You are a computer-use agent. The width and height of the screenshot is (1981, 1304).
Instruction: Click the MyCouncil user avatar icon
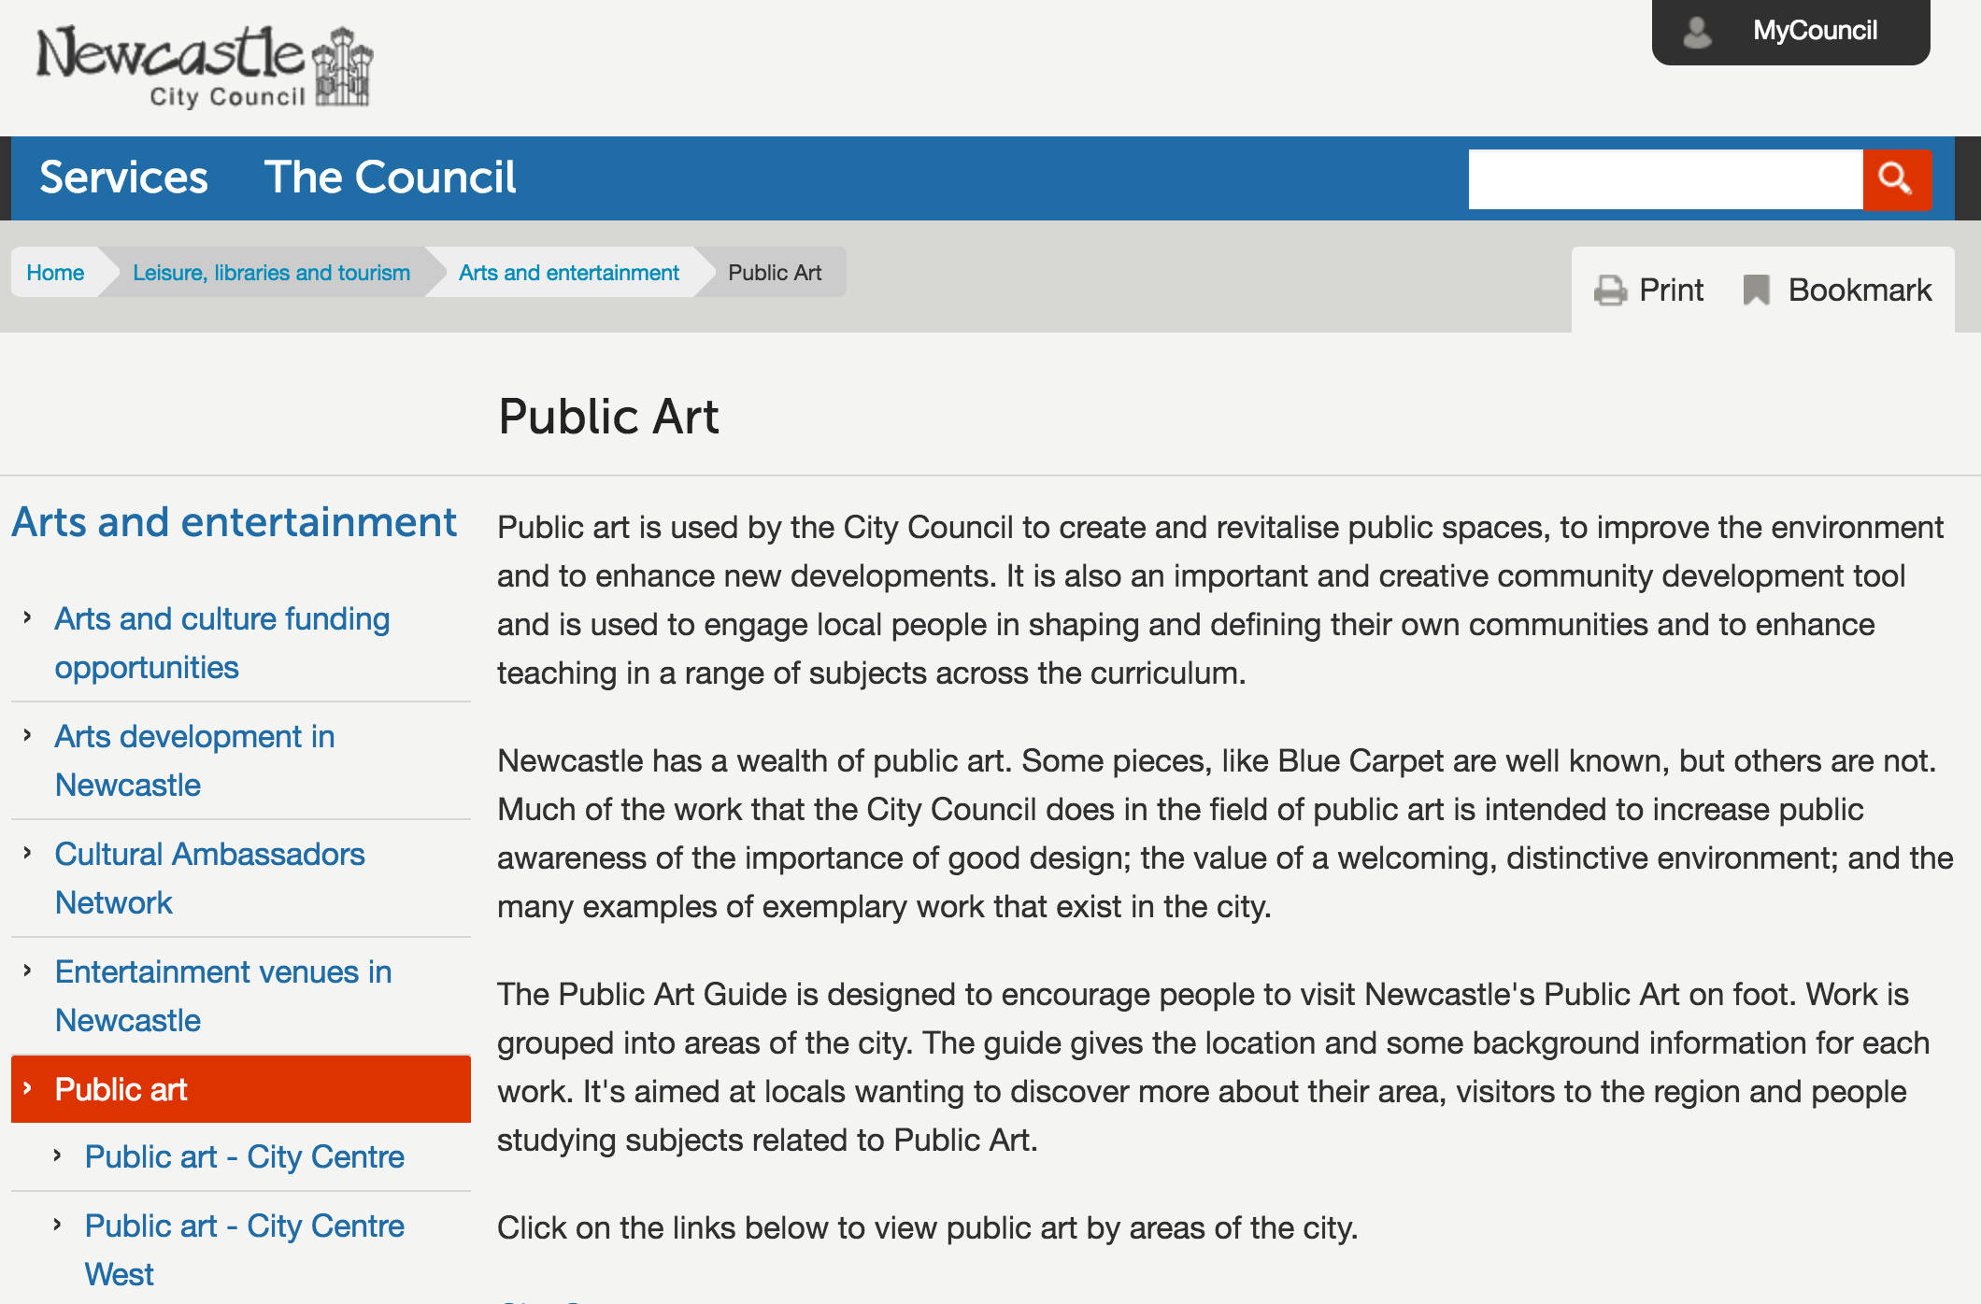click(1697, 32)
